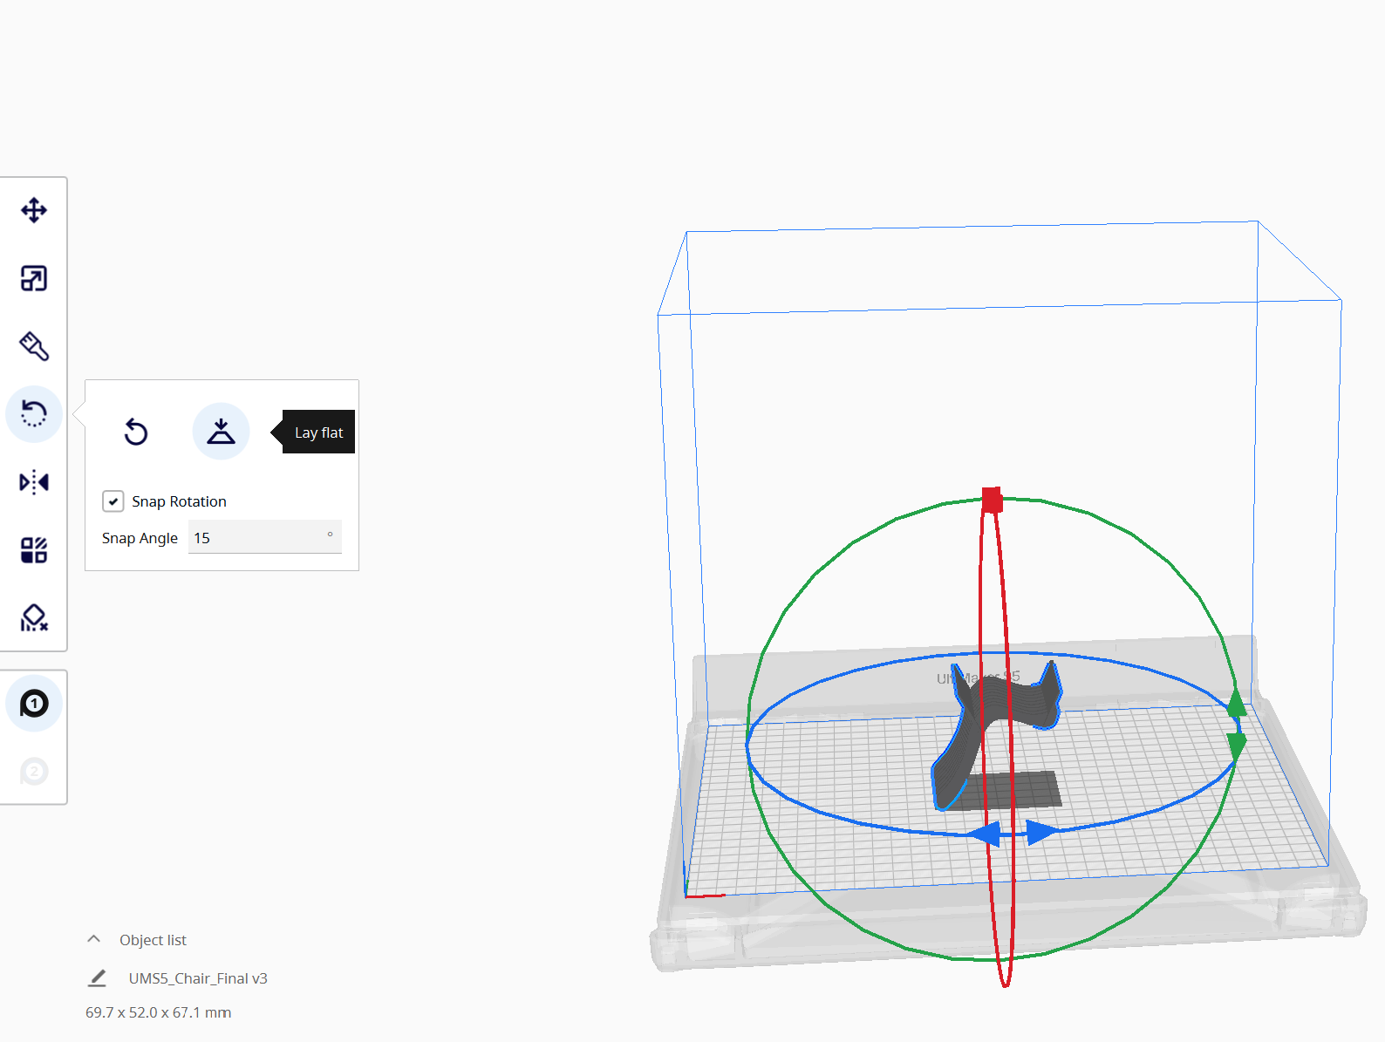
Task: Click the Object list label
Action: point(153,940)
